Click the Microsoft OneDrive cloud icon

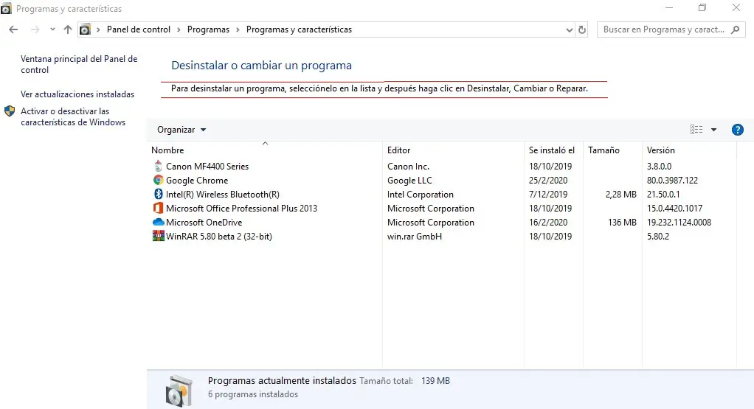(x=158, y=223)
